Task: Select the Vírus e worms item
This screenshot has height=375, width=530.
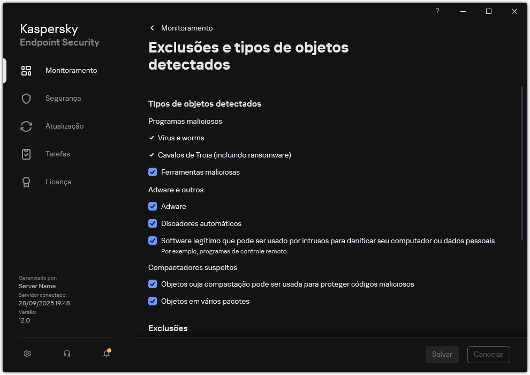Action: tap(180, 138)
